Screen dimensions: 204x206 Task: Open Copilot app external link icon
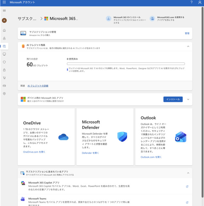point(187,187)
